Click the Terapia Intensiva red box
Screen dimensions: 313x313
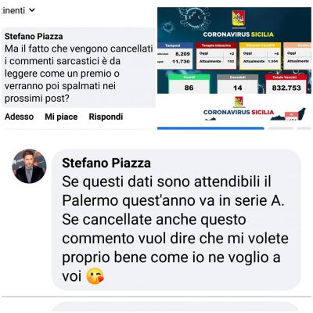click(216, 56)
